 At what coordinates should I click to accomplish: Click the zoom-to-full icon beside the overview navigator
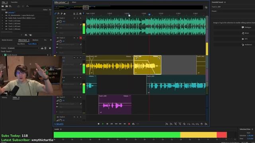206,7
